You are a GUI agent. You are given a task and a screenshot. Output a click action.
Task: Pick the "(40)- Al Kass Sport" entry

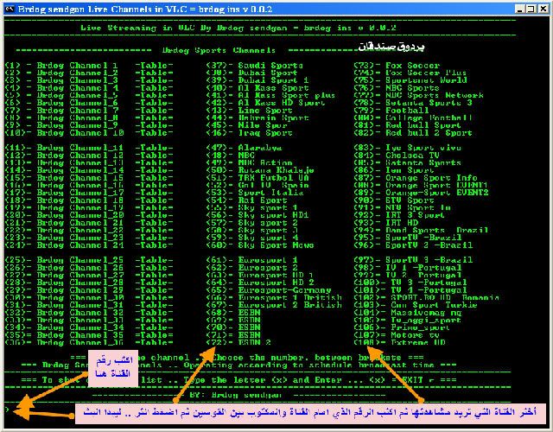tap(257, 88)
